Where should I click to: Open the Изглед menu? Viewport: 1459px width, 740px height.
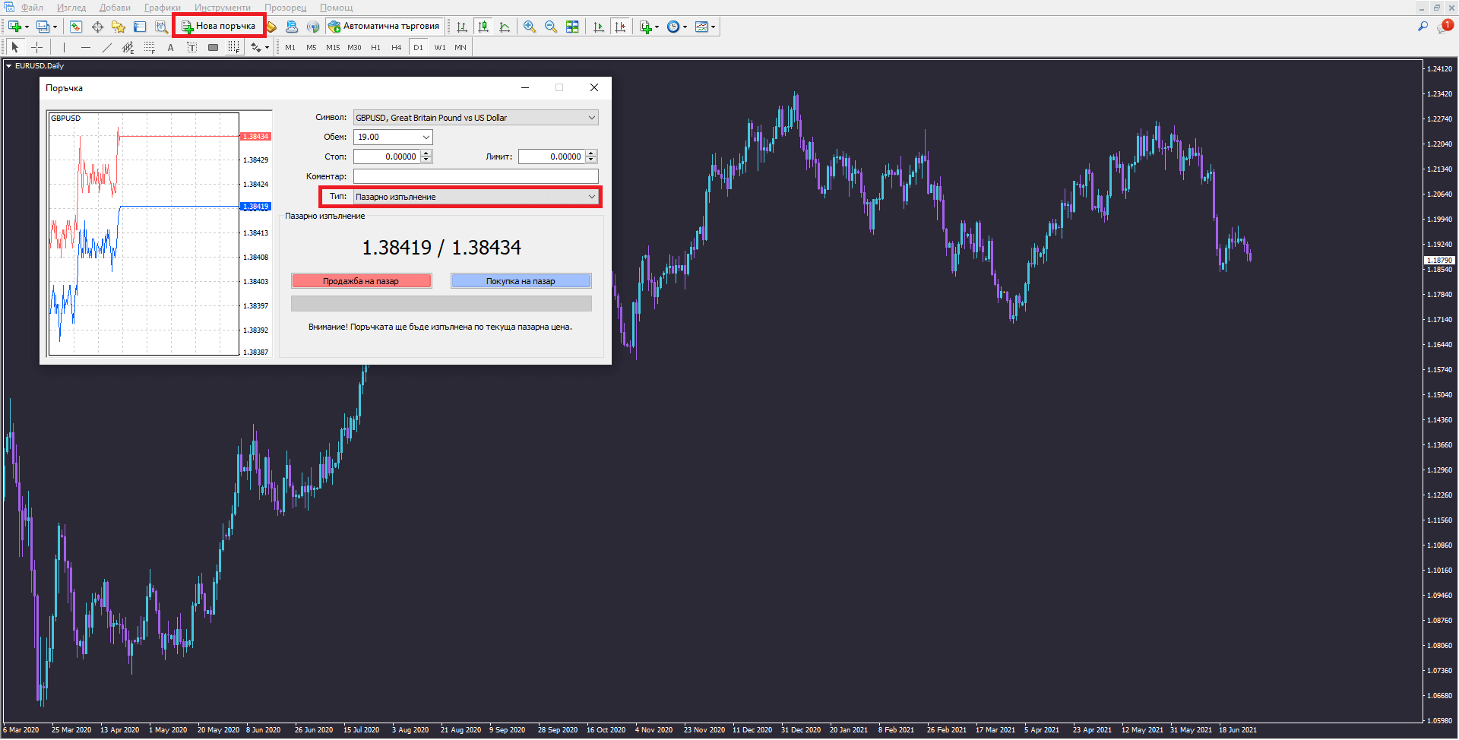tap(71, 8)
